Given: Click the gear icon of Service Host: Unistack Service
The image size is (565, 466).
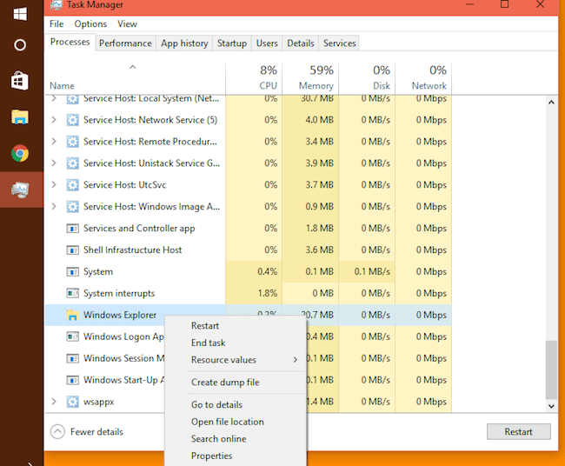Looking at the screenshot, I should pyautogui.click(x=73, y=163).
